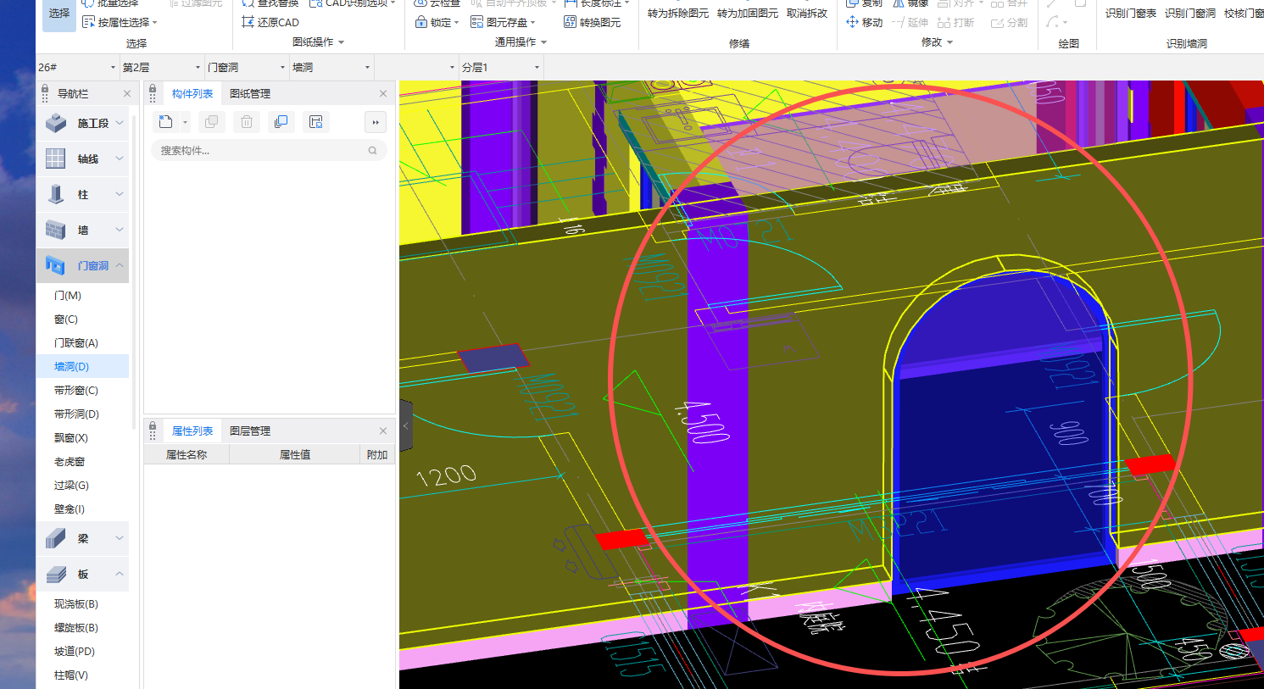The image size is (1264, 689).
Task: Click the save component archive icon
Action: click(315, 122)
